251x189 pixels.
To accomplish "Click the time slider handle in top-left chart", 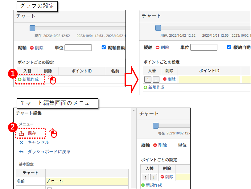I will 32,28.
